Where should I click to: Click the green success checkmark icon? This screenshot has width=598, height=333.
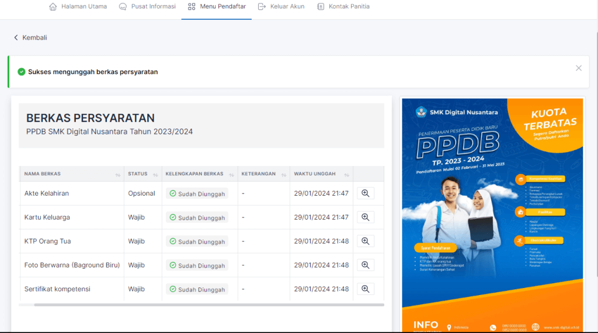click(x=22, y=72)
